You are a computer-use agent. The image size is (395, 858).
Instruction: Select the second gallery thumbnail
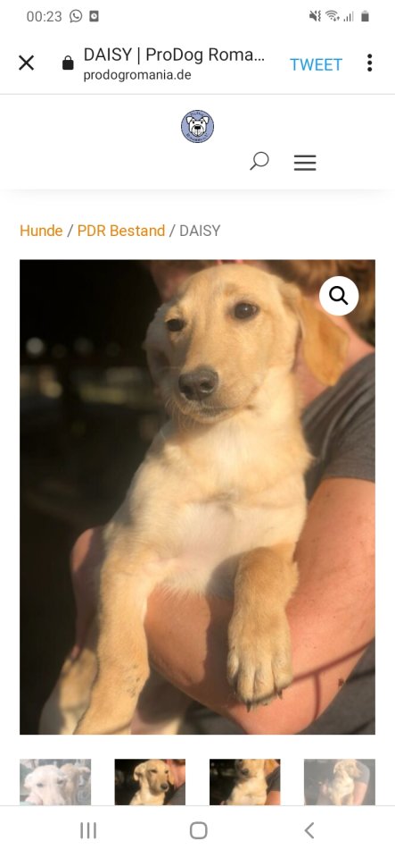coord(150,781)
